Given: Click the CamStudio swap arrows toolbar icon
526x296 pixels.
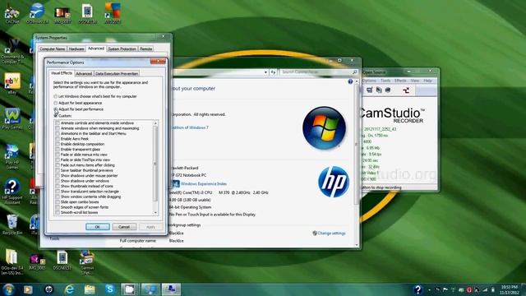Looking at the screenshot, I should pyautogui.click(x=406, y=90).
